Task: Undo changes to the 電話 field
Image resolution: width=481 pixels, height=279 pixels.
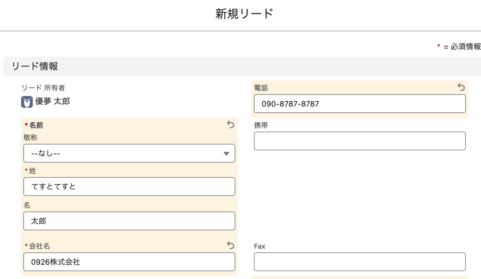Action: point(461,87)
